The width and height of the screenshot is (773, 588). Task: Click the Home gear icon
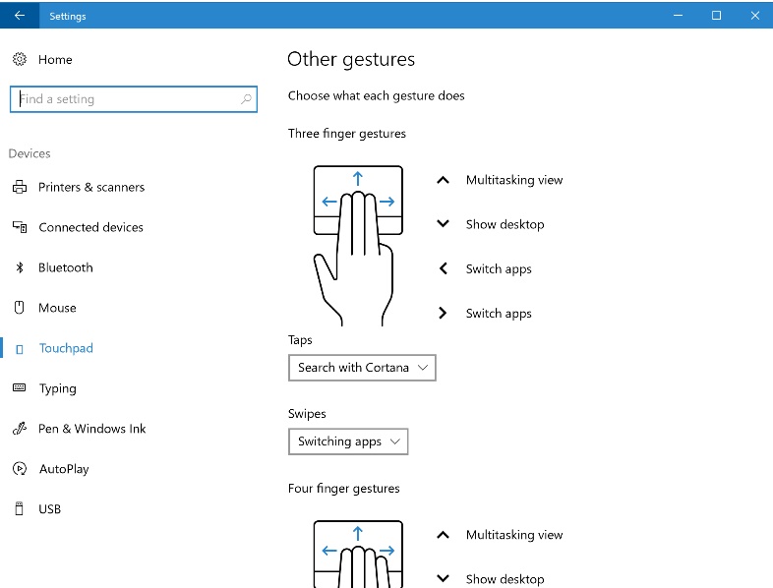tap(20, 59)
